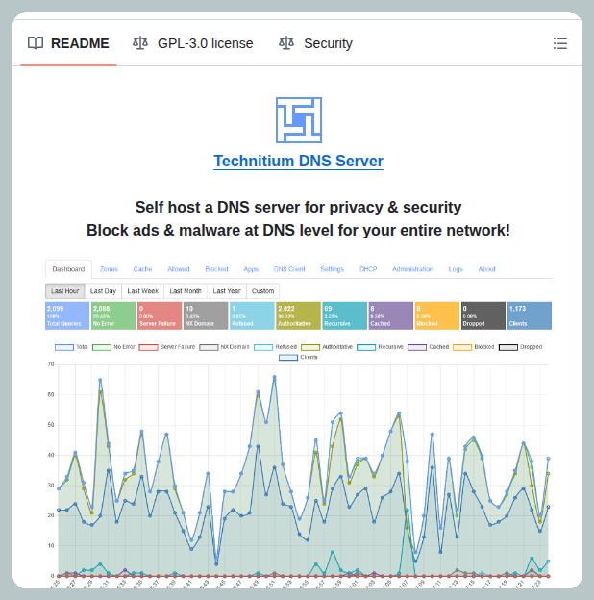The image size is (594, 600).
Task: Choose the Custom range button
Action: (262, 291)
